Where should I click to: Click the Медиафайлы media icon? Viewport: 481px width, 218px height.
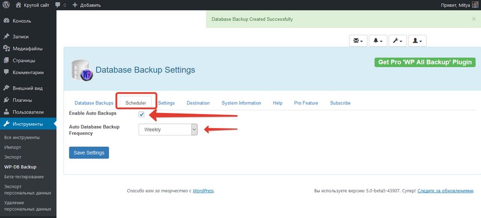point(6,49)
